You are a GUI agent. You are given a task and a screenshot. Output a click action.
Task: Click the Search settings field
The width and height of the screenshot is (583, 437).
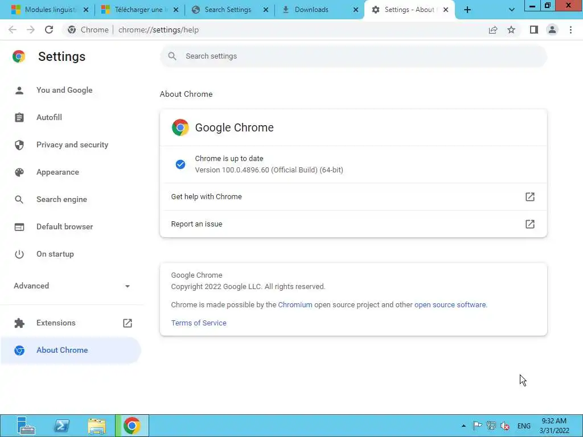pos(353,56)
